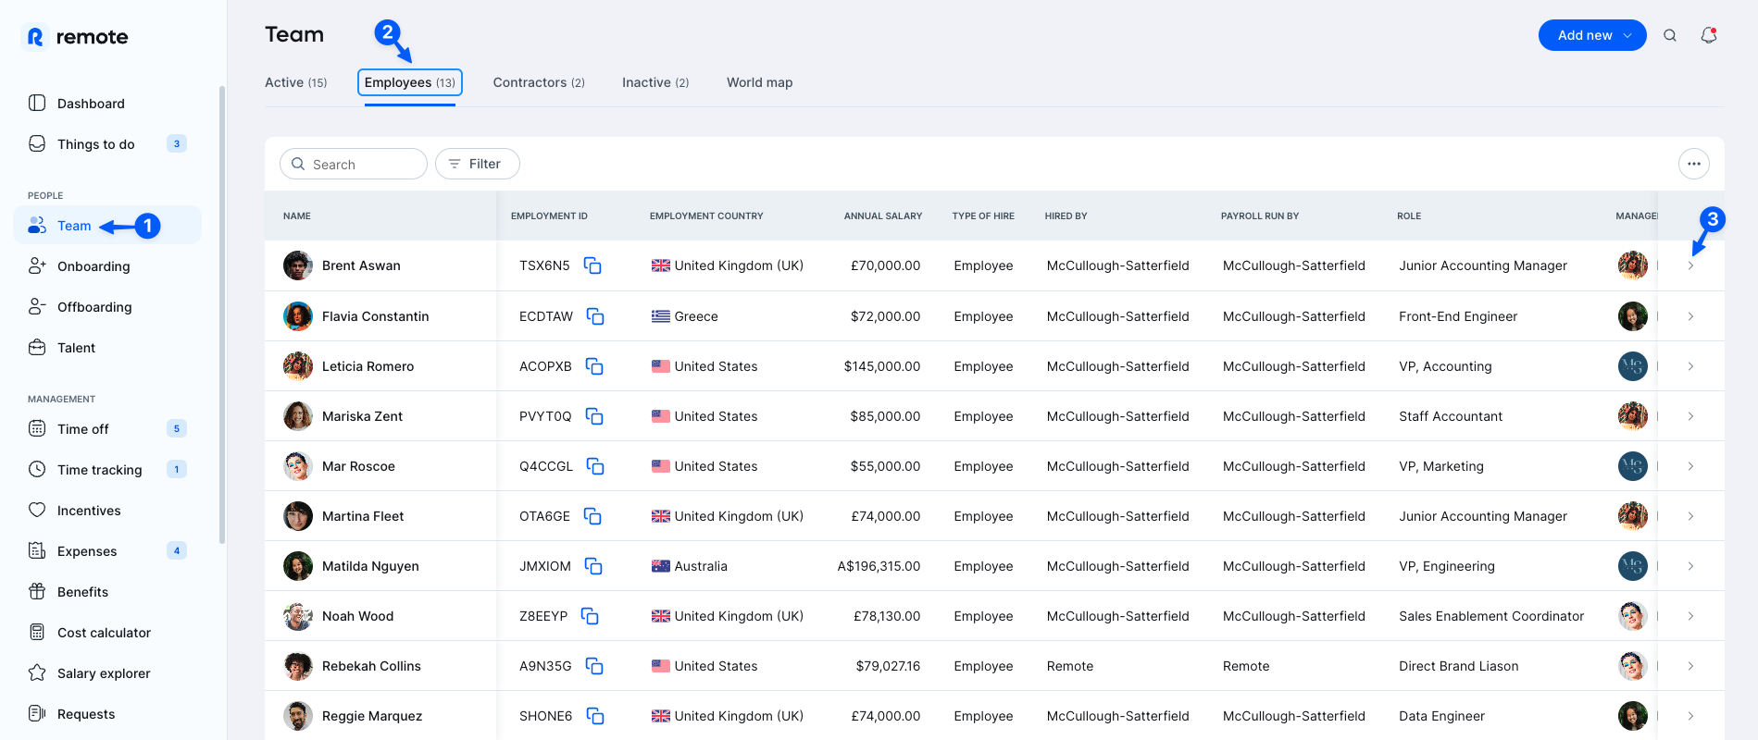
Task: Click the sidebar scrollbar
Action: pos(222,314)
